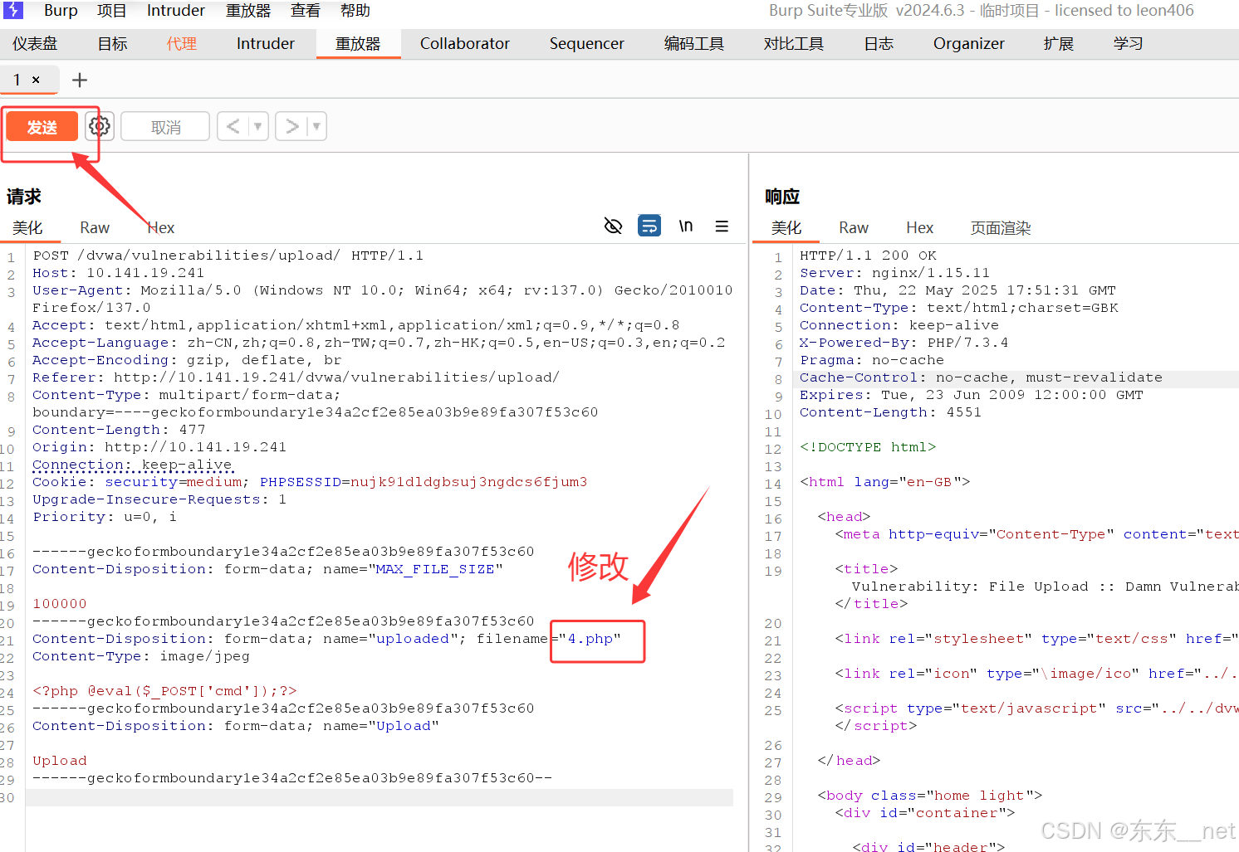The image size is (1239, 852).
Task: Go forward to next request with right arrow
Action: 291,126
